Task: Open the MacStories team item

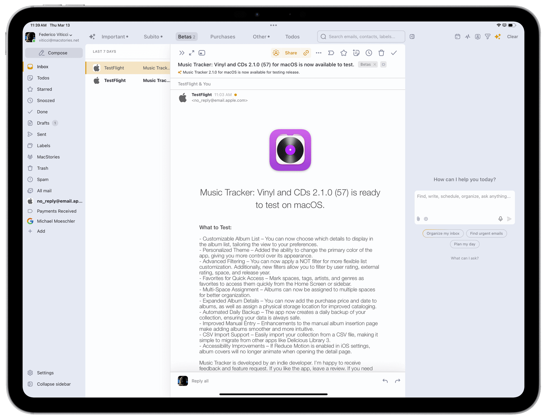Action: pyautogui.click(x=54, y=157)
